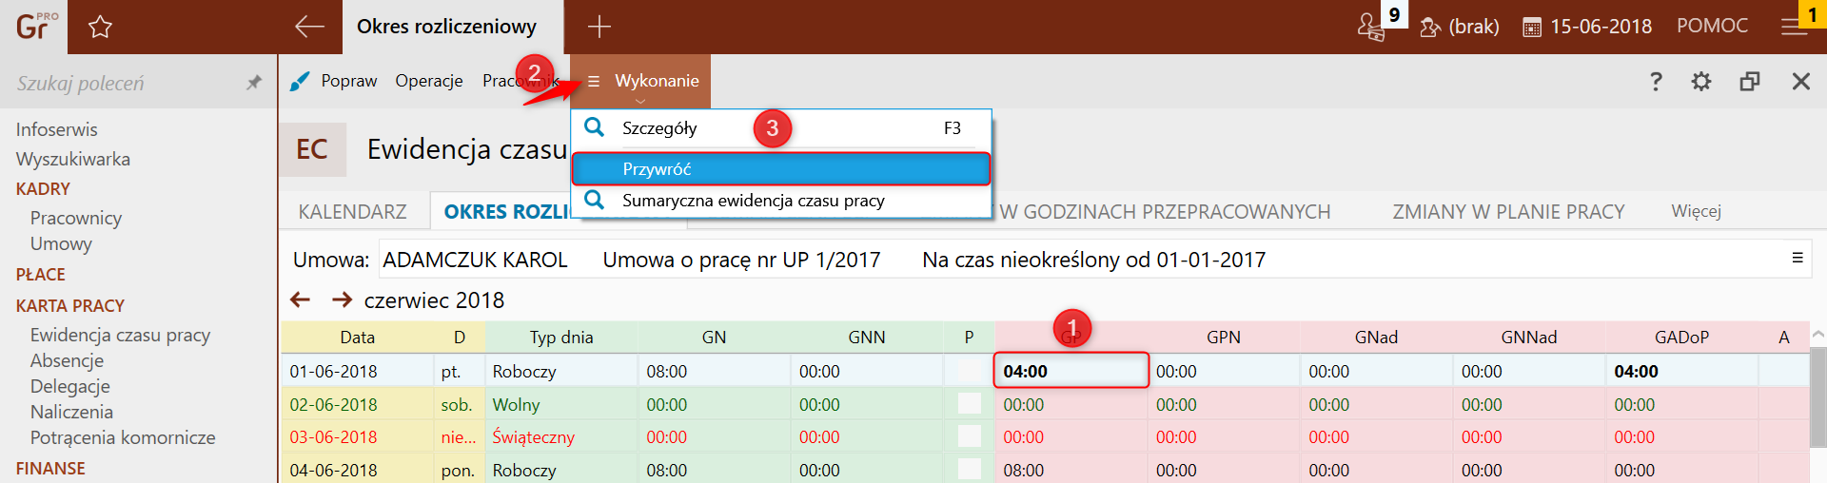The width and height of the screenshot is (1827, 483).
Task: Collapse the KADRY section
Action: pos(43,189)
